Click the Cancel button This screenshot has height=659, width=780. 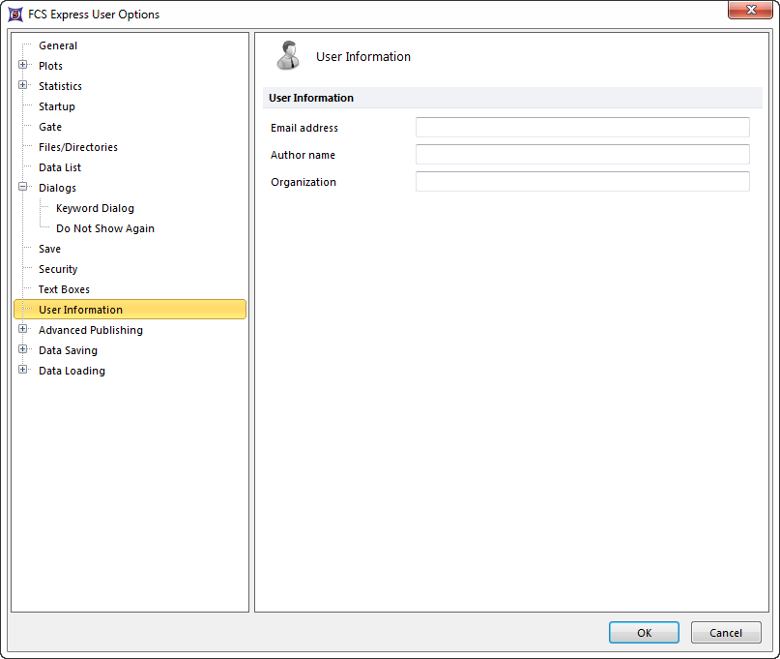pyautogui.click(x=725, y=633)
